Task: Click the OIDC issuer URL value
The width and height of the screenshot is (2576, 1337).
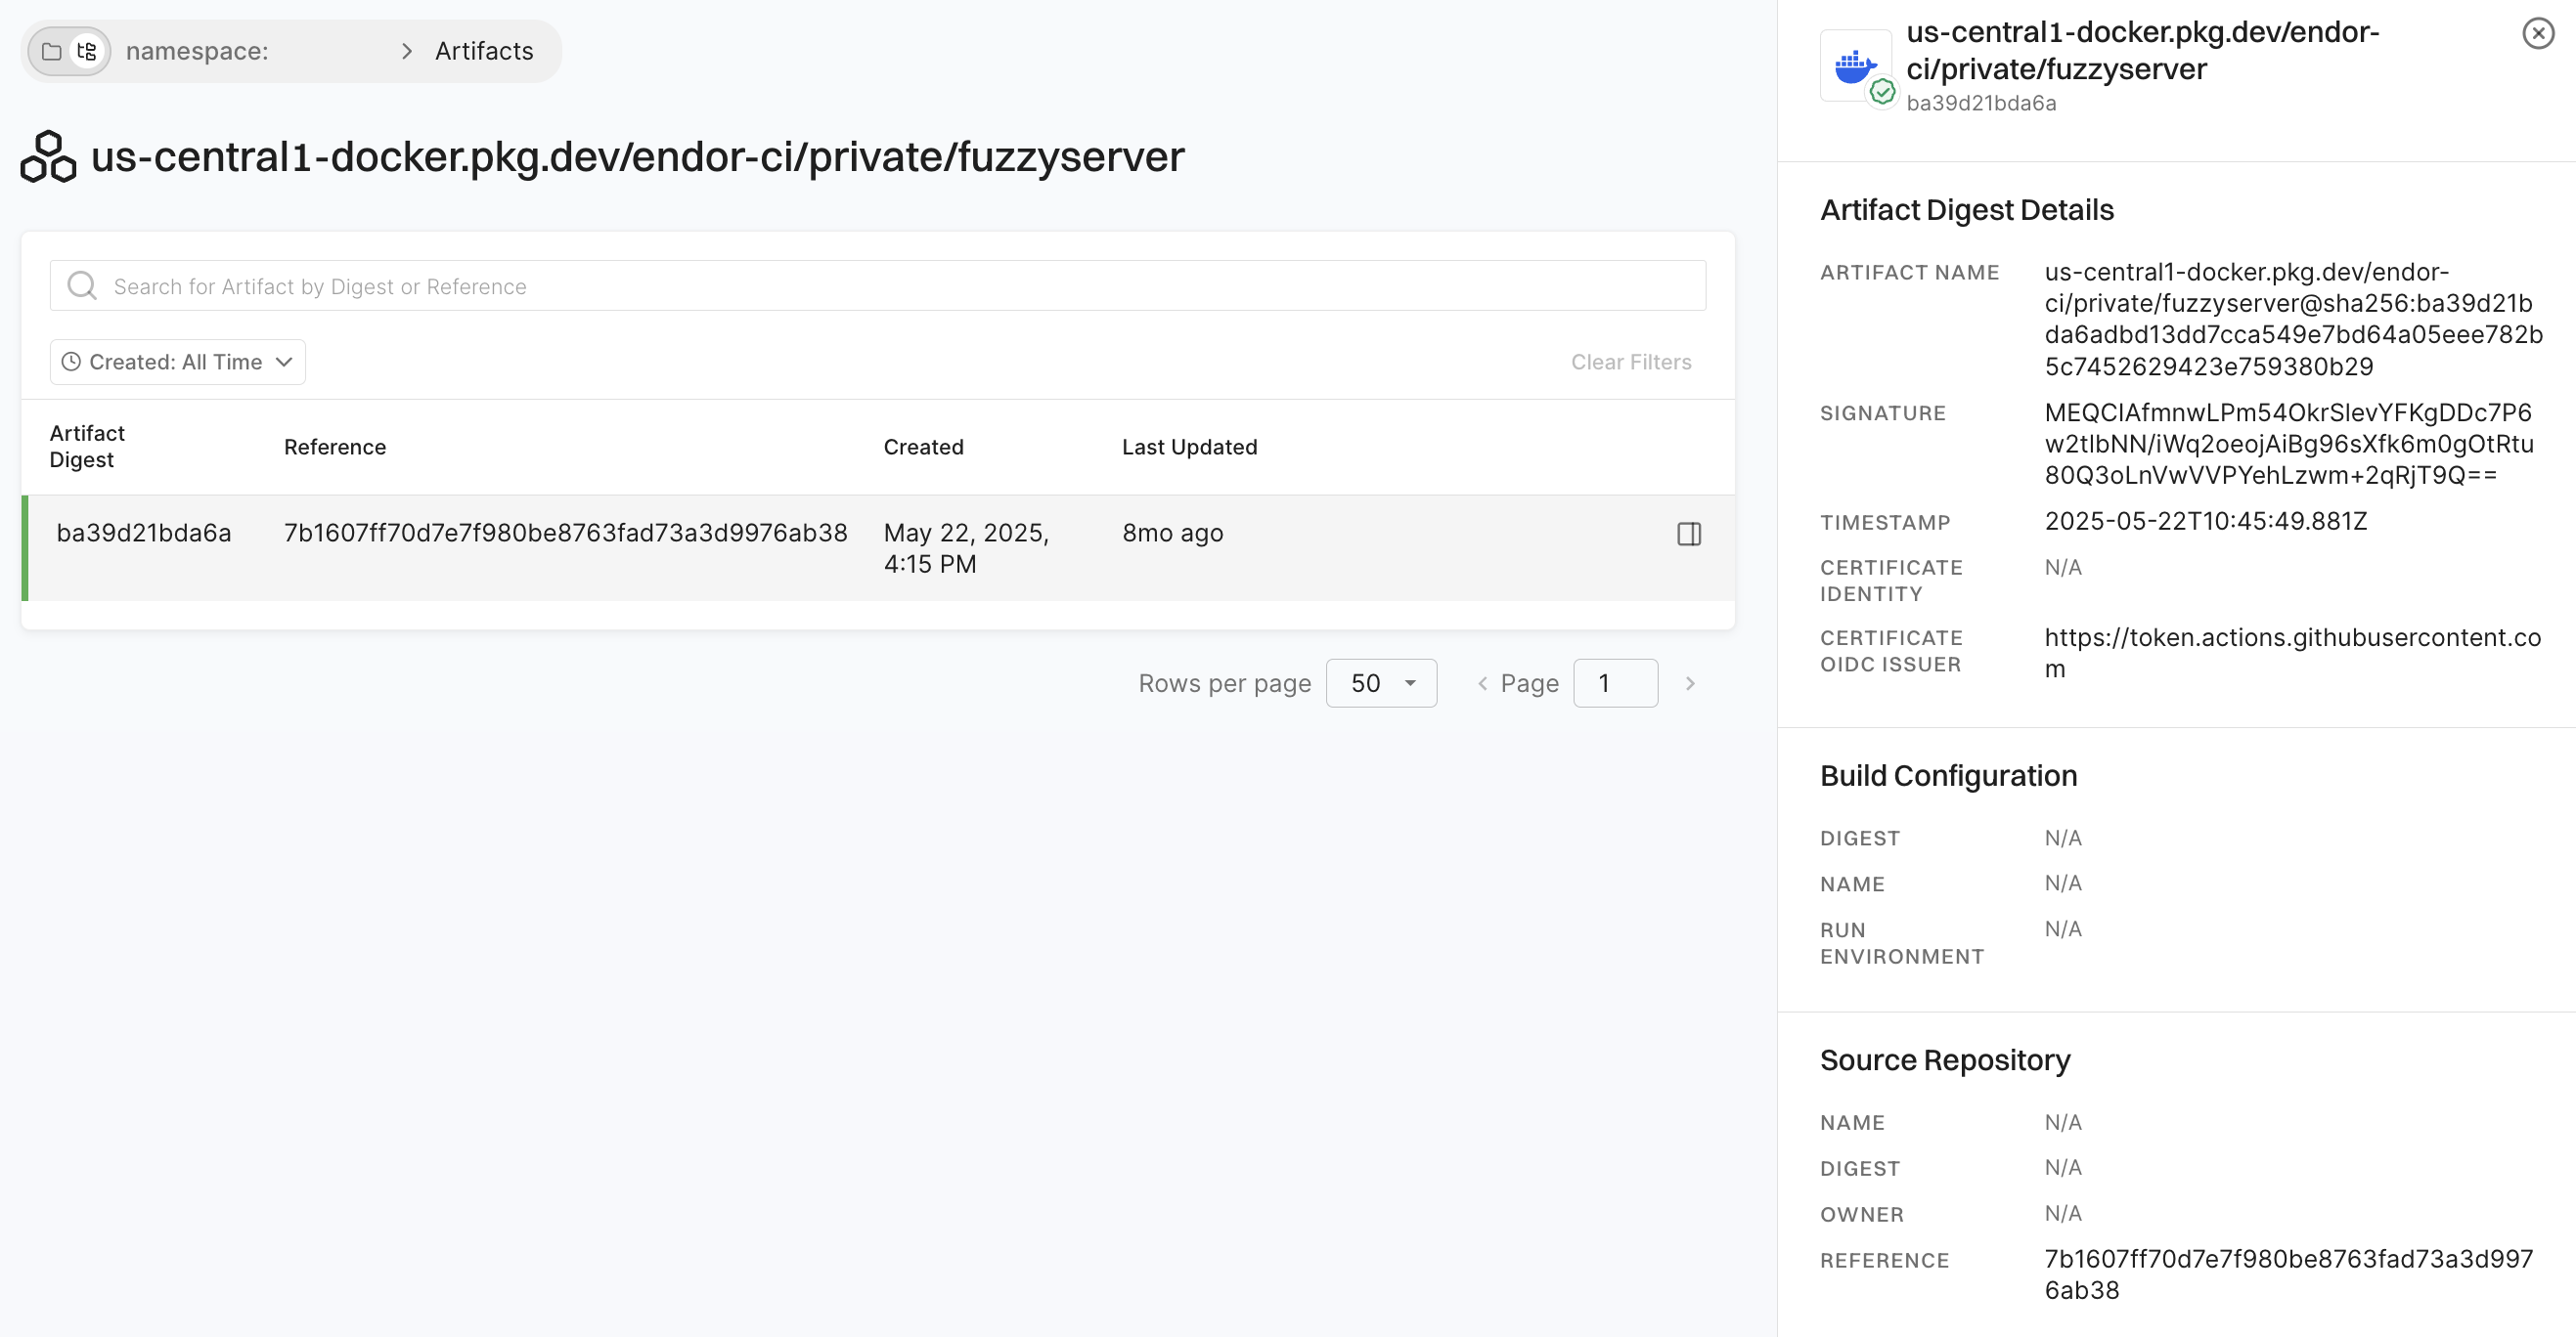Action: click(2291, 653)
